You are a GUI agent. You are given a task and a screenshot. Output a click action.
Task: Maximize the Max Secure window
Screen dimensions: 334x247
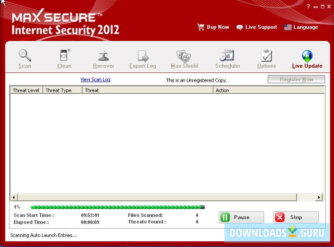[x=323, y=7]
